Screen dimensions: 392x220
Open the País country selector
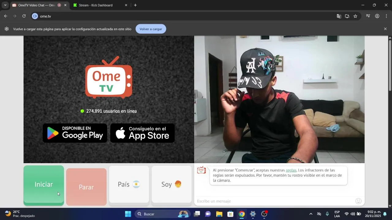point(129,184)
